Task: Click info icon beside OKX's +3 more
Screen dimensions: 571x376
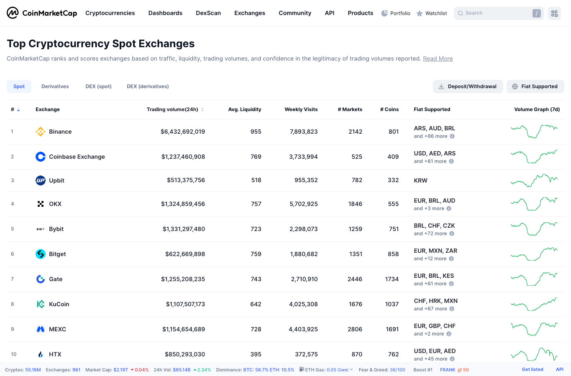Action: pos(449,208)
